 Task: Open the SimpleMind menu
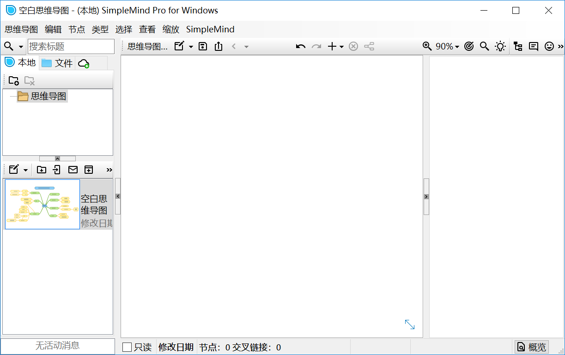coord(210,29)
